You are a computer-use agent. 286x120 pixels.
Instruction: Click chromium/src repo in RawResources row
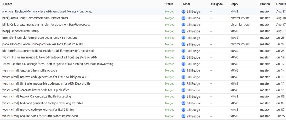click(x=240, y=25)
